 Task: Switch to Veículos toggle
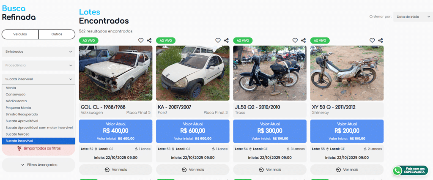coord(20,34)
